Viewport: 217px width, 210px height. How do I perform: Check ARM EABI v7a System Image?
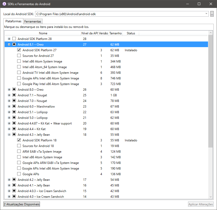coord(19,151)
